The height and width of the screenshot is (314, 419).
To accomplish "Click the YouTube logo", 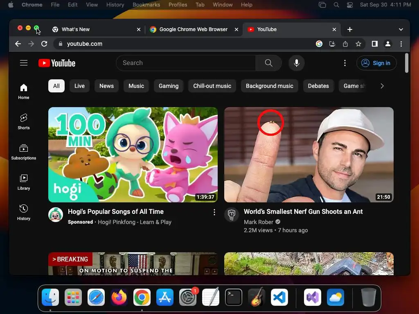I will point(57,63).
